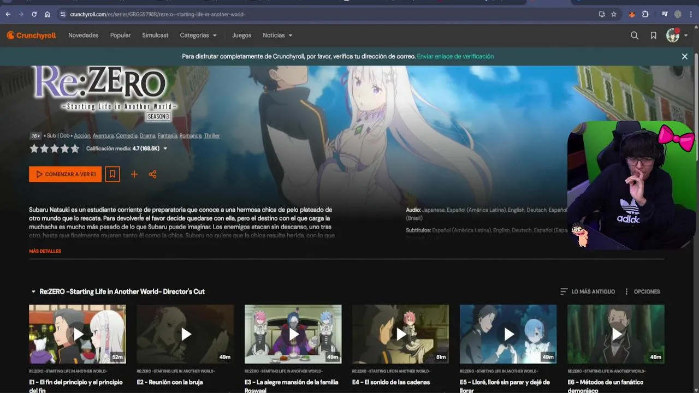Open E6 - Métodos de un fanático title
Viewport: 699px width, 393px height.
[x=606, y=386]
